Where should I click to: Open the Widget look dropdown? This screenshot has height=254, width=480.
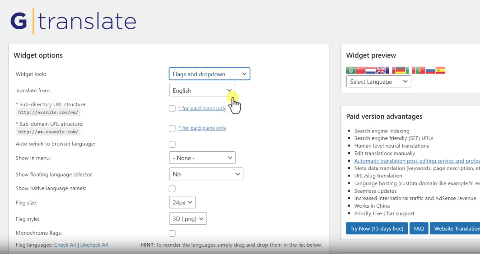(x=210, y=74)
